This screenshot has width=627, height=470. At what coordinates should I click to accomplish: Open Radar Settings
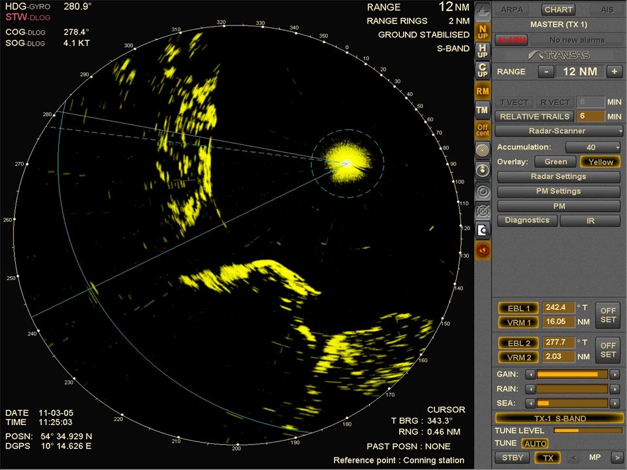click(558, 177)
